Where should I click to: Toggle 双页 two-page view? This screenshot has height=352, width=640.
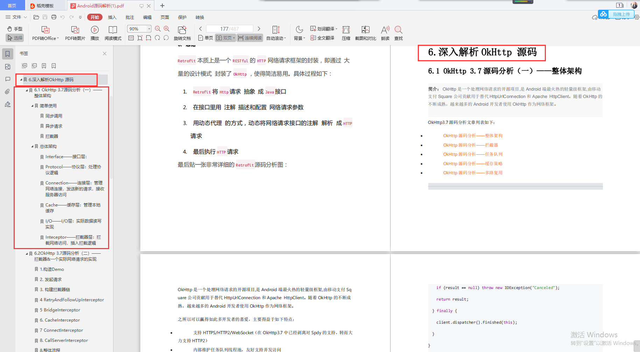pos(225,38)
